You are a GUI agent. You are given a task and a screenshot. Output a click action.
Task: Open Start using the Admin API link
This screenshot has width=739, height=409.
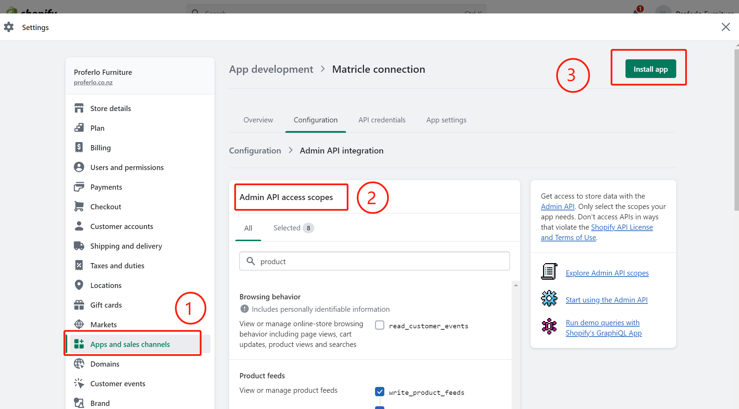tap(607, 300)
